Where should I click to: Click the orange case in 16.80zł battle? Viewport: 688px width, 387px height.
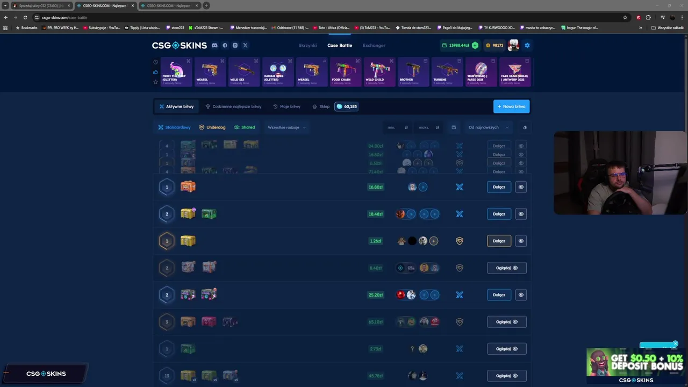coord(188,187)
